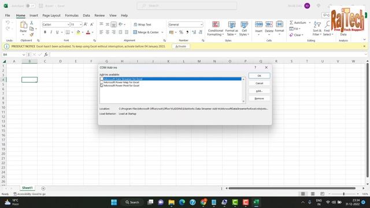This screenshot has height=208, width=370.
Task: Check Microsoft Data Streamer for Excel add-in
Action: (x=102, y=79)
